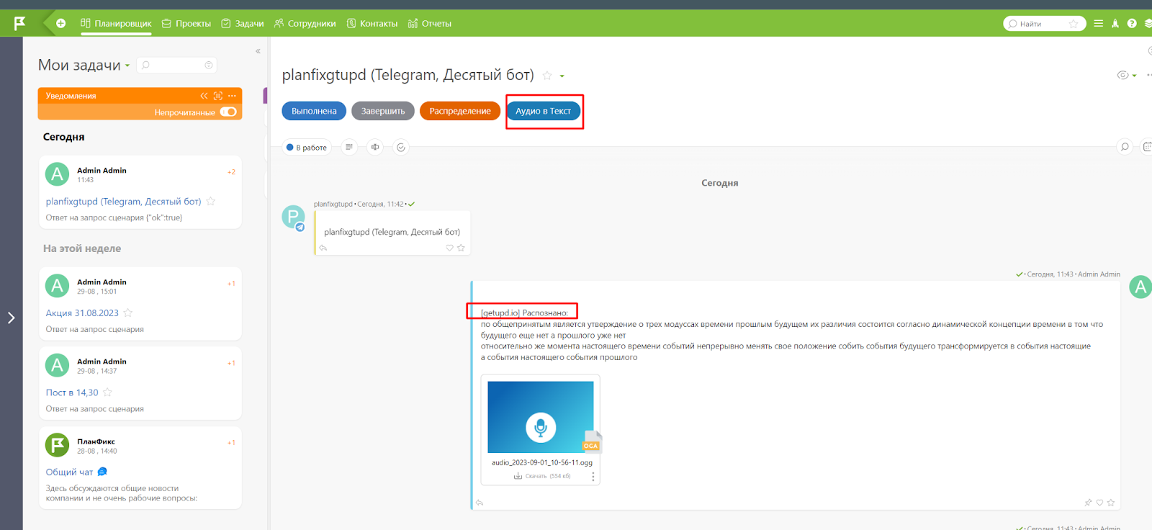Open Уведомления three dots menu
Screen dimensions: 1152x530
coord(232,96)
